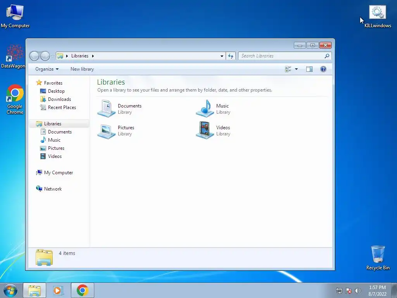397x298 pixels.
Task: Click Show desktop strip at taskbar end
Action: [x=394, y=290]
